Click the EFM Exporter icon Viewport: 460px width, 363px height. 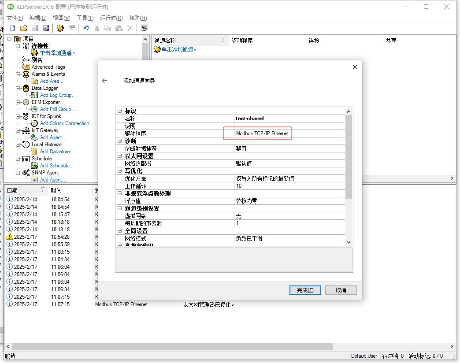(x=26, y=102)
